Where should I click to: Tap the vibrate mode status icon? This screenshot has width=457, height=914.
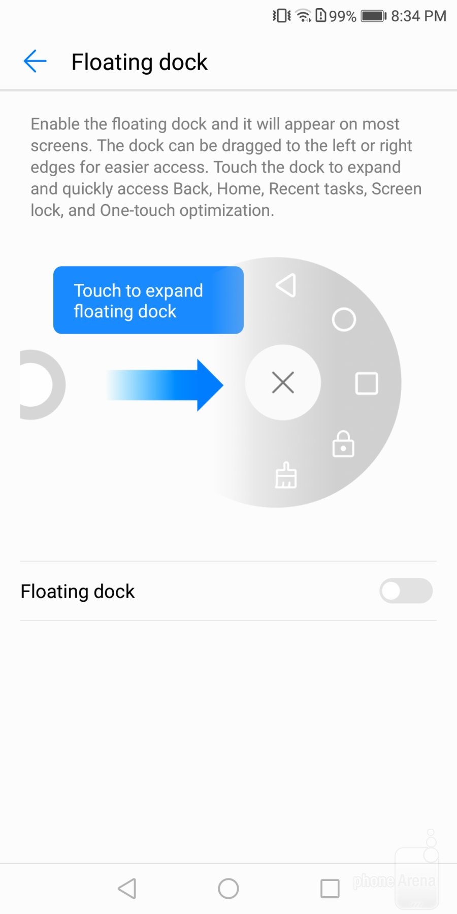click(x=282, y=16)
